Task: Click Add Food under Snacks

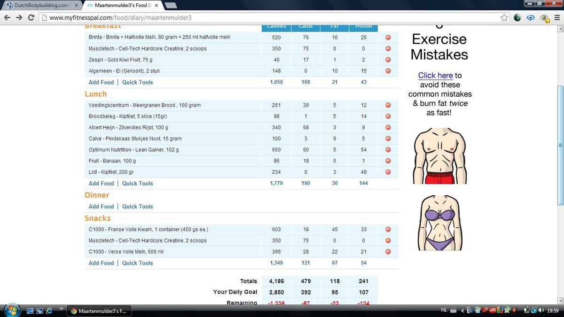Action: (101, 263)
